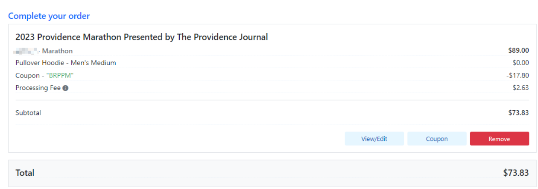
Task: Remove the marathon registration from the order
Action: point(499,139)
